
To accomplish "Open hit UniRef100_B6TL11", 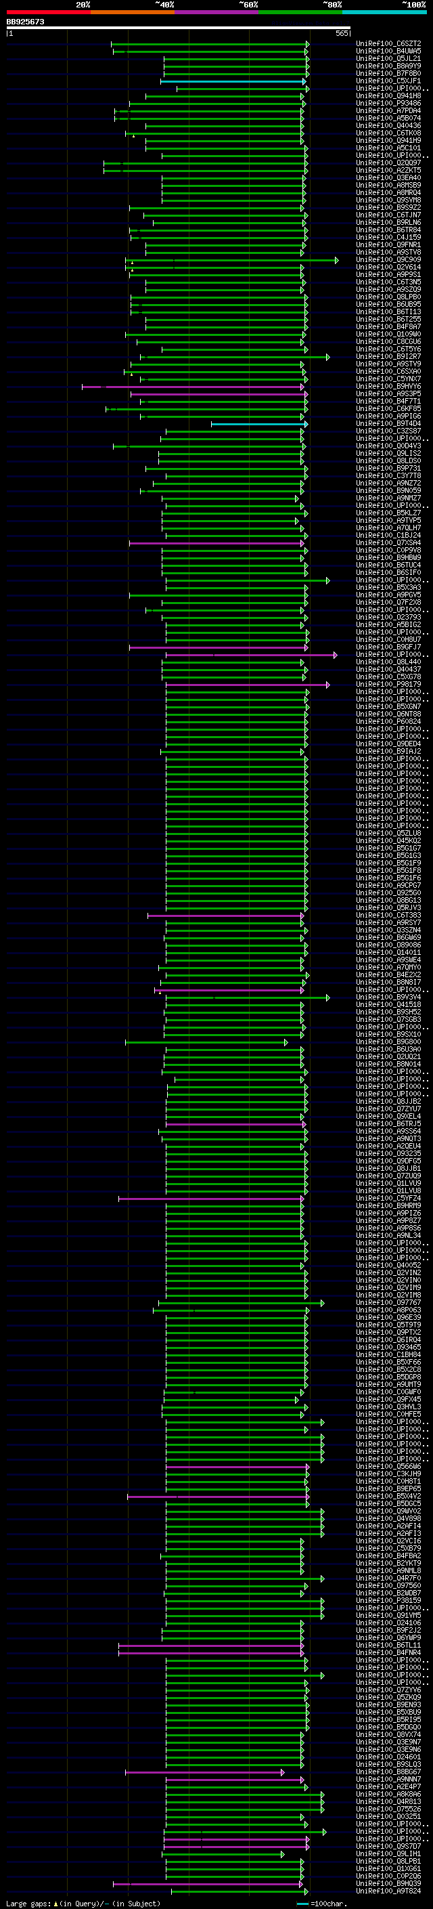I will coord(388,1644).
